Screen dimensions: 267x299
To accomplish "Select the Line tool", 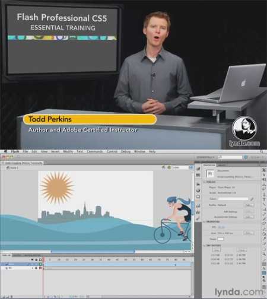I will 264,204.
